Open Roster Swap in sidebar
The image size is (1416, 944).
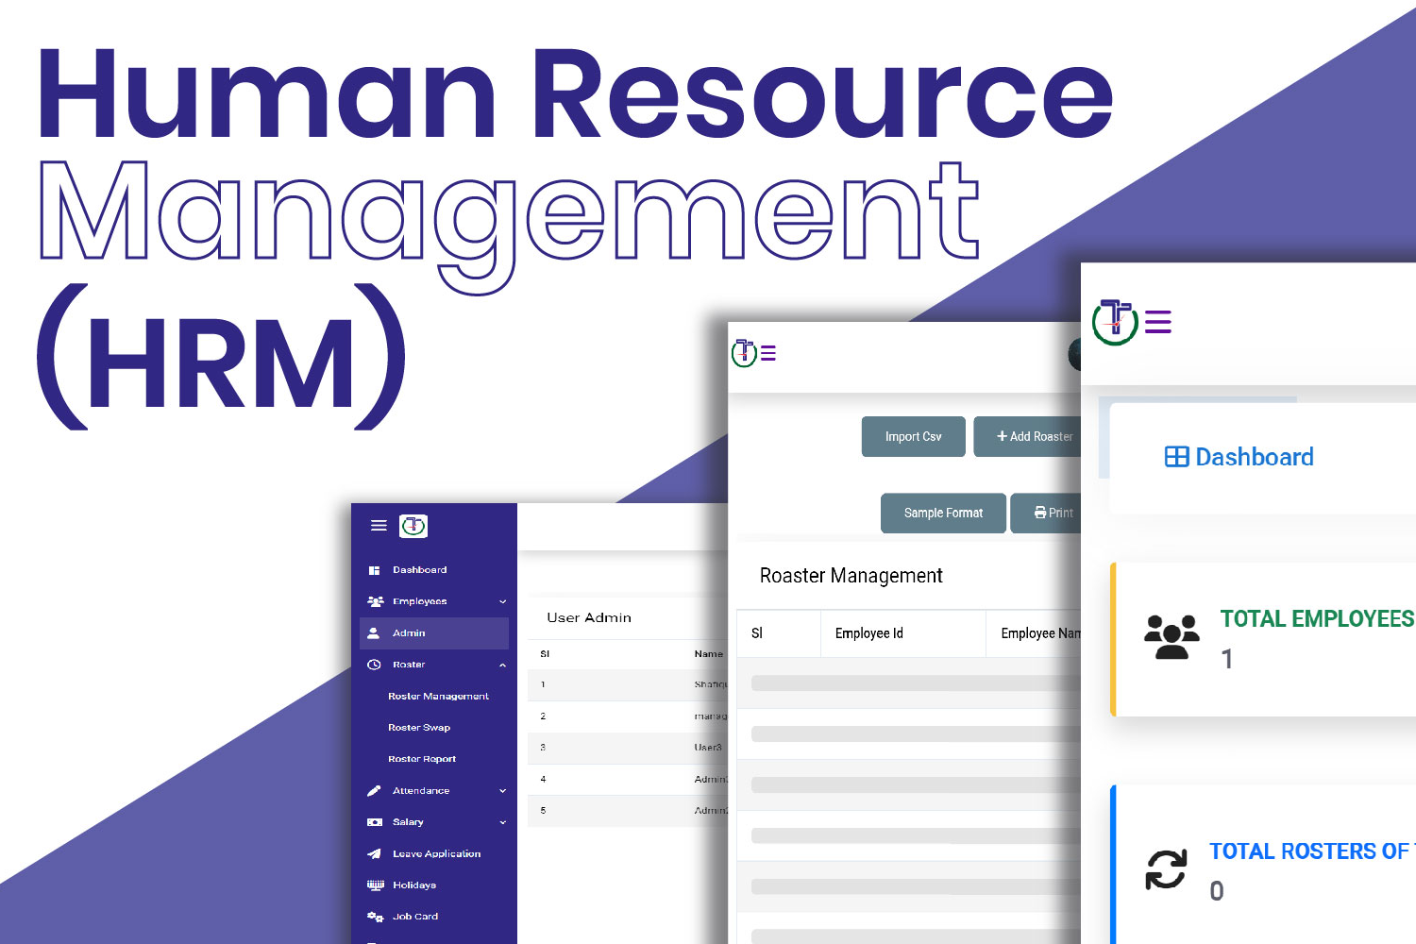tap(419, 728)
